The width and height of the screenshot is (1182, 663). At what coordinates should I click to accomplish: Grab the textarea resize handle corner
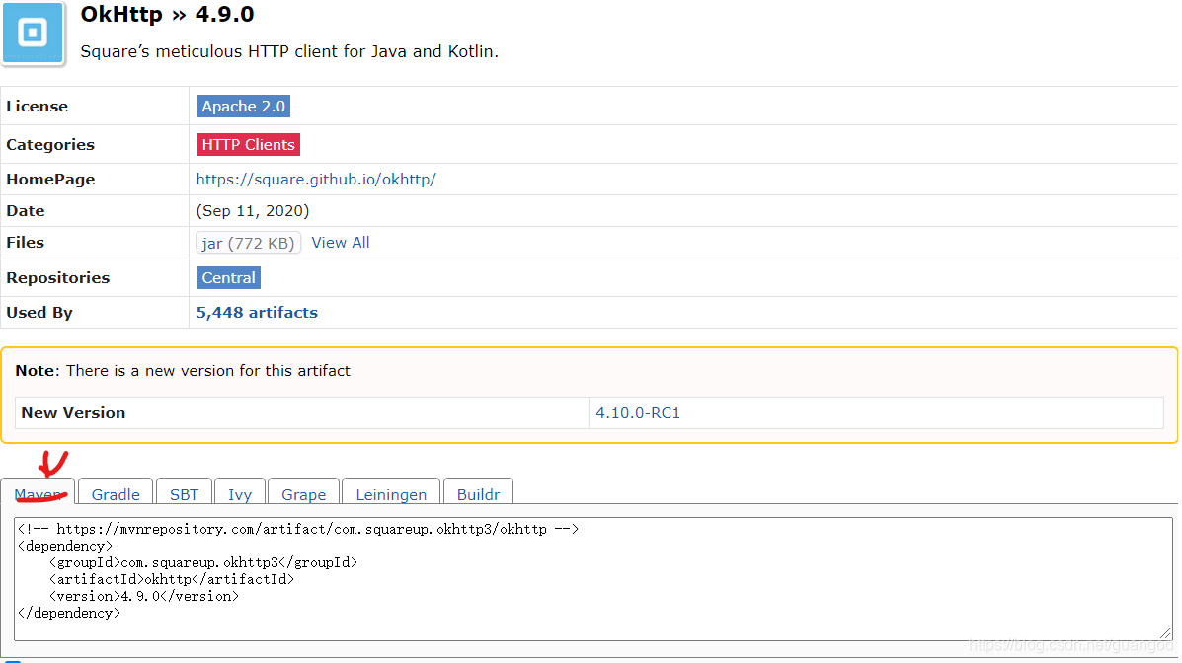(x=1165, y=633)
